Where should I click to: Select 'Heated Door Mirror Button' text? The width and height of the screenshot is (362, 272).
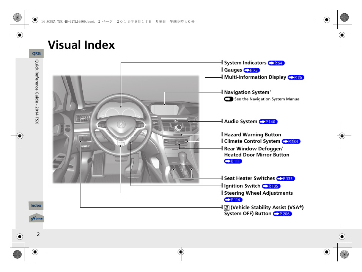point(257,155)
